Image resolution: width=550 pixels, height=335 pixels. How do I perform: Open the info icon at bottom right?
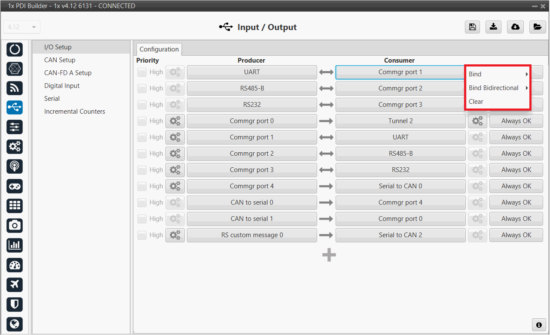click(x=538, y=325)
